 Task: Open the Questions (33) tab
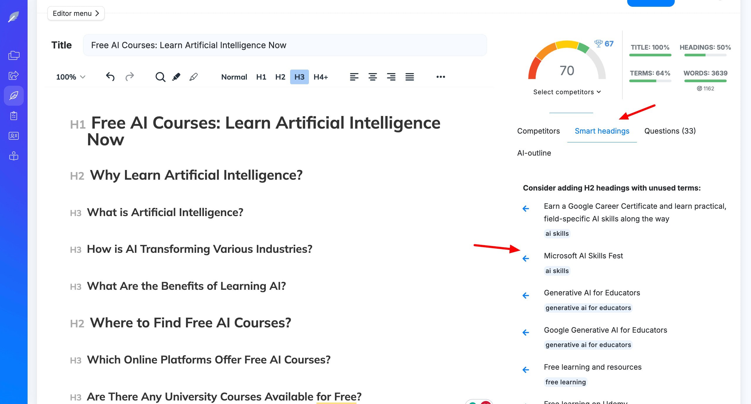pyautogui.click(x=670, y=131)
